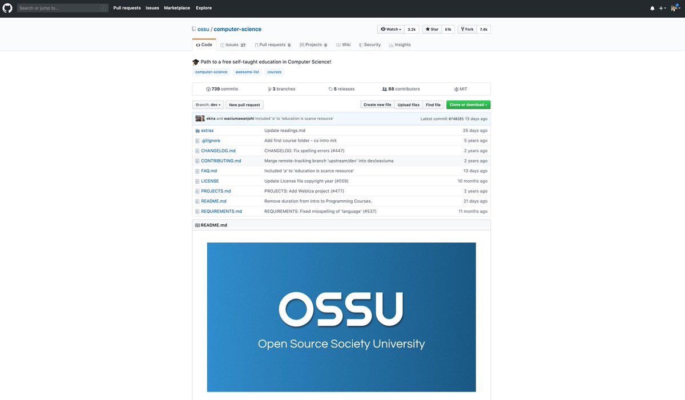Viewport: 685px width, 400px height.
Task: View the 3 branches list
Action: 281,89
